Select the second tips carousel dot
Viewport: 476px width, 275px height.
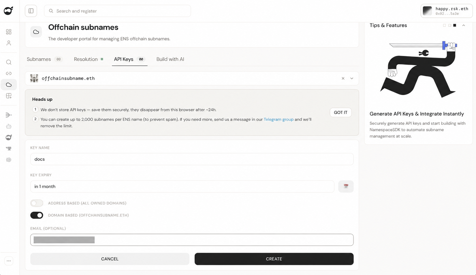pos(449,25)
